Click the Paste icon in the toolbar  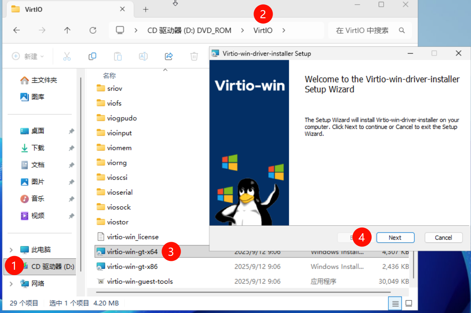[117, 56]
